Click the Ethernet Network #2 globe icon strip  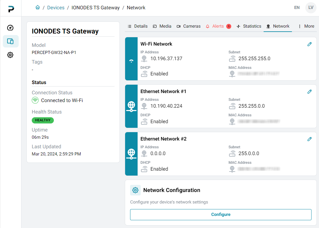pyautogui.click(x=131, y=154)
